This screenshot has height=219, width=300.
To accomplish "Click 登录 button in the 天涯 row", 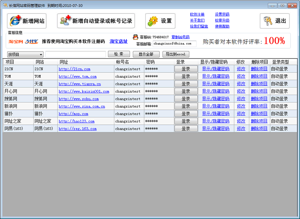I will [186, 84].
